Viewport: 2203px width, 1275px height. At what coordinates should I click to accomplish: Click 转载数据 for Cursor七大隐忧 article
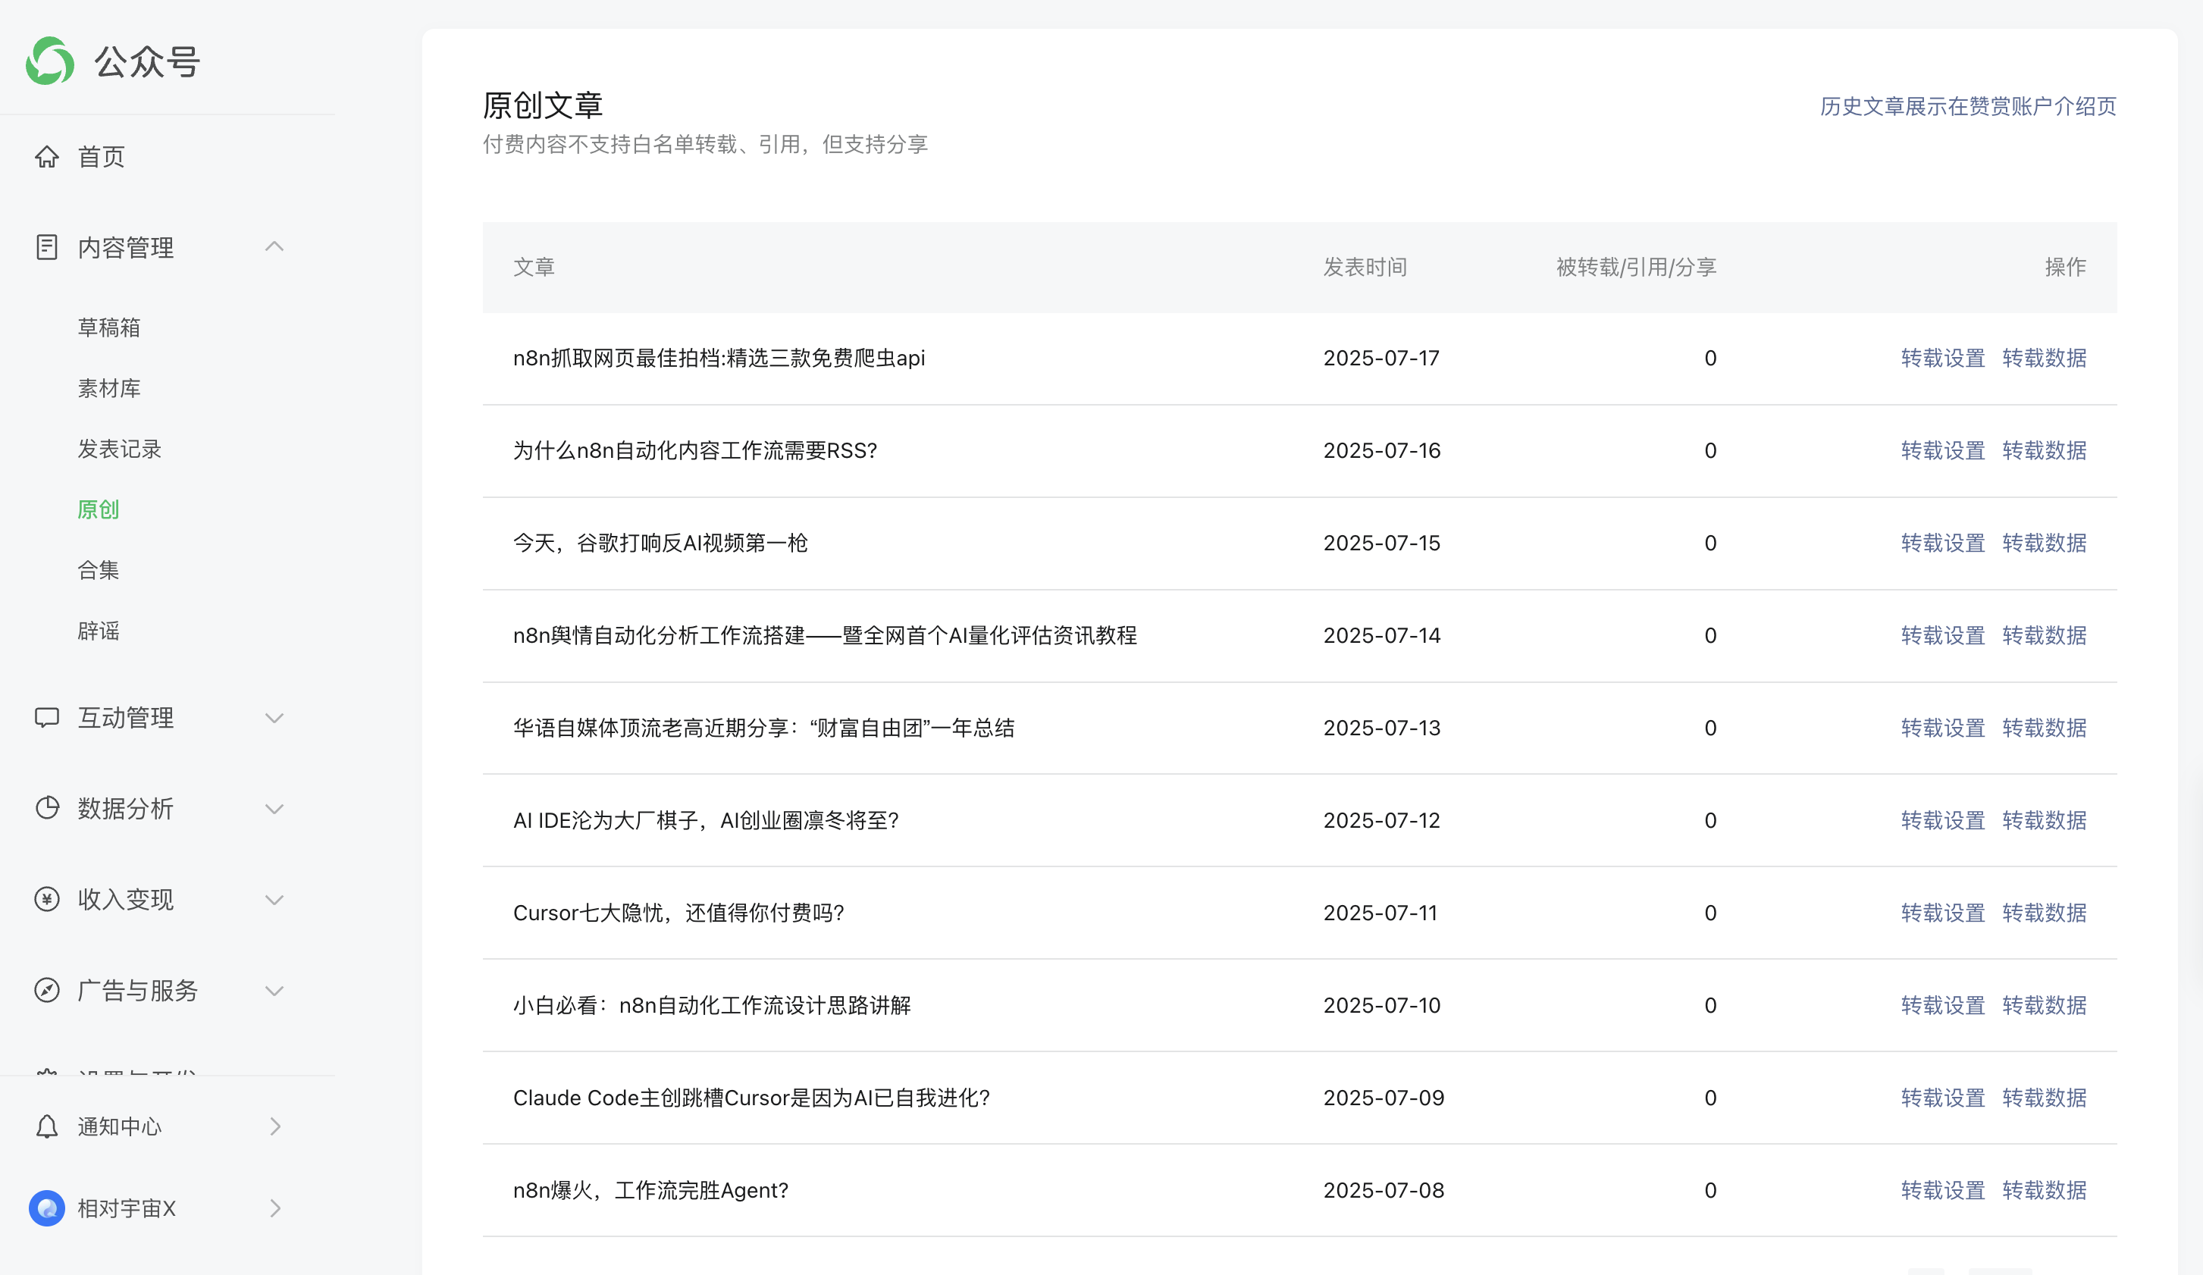click(2044, 913)
